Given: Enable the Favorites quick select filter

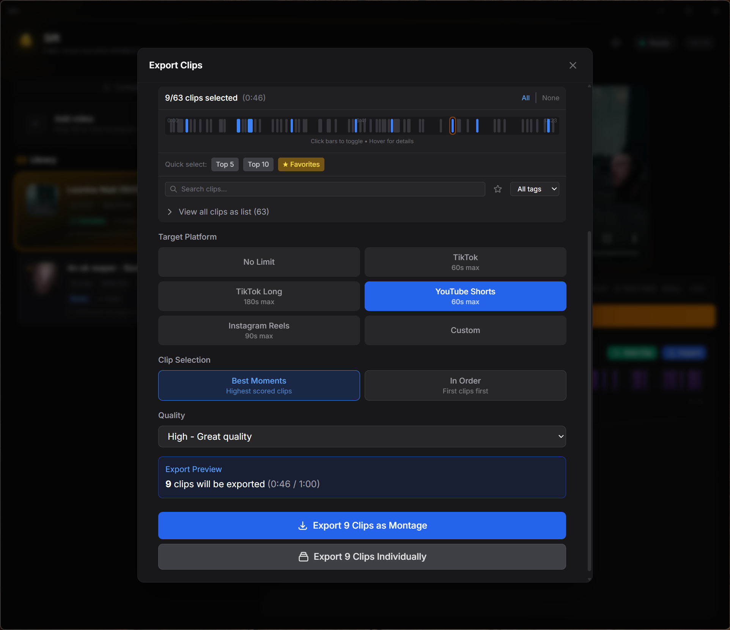Looking at the screenshot, I should (301, 164).
